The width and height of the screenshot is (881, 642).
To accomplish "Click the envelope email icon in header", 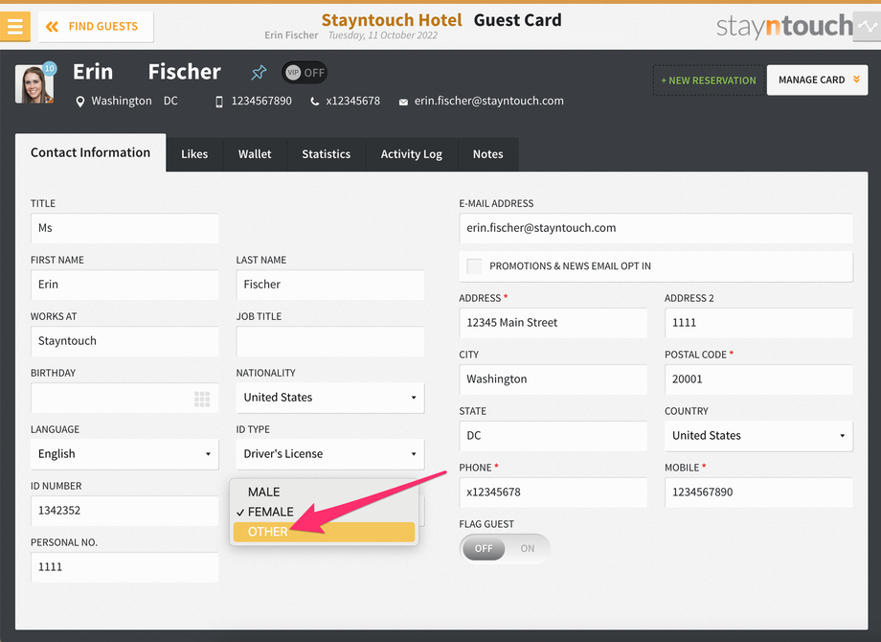I will pos(403,103).
